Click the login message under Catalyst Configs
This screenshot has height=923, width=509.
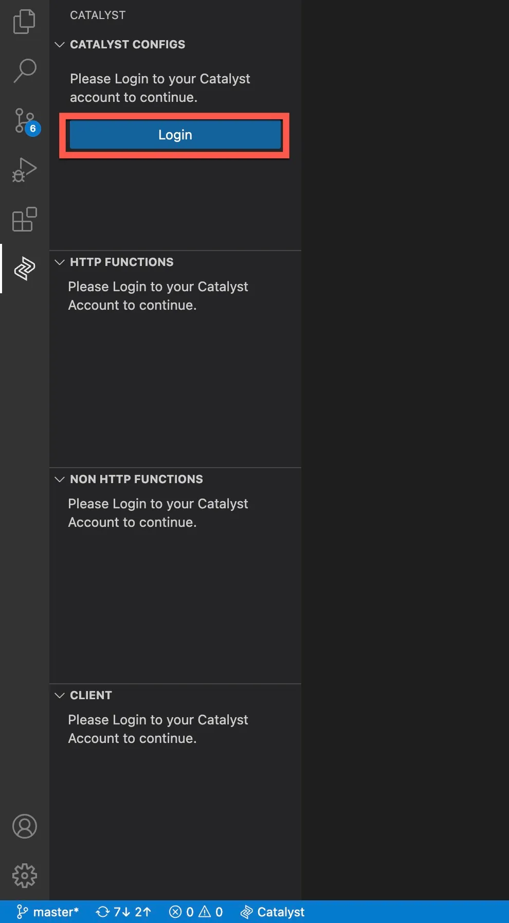click(160, 88)
